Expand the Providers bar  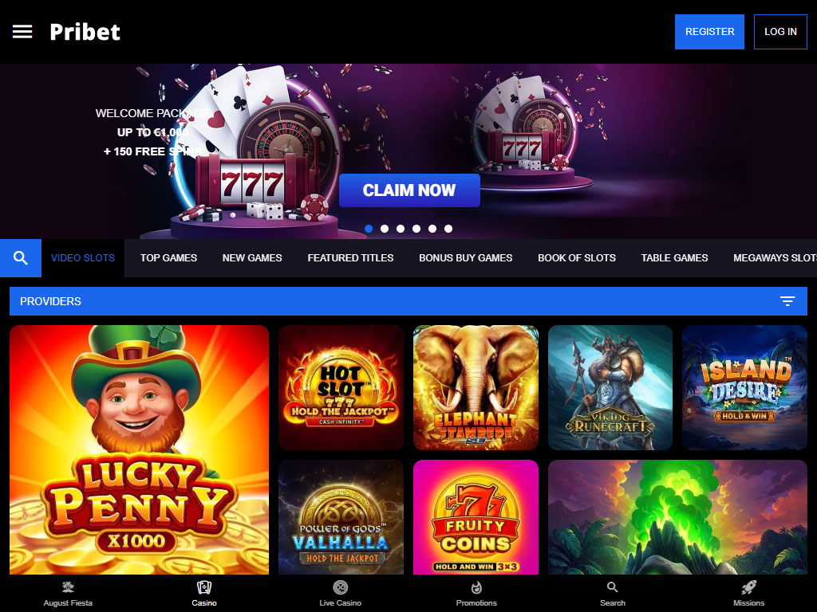[x=408, y=301]
